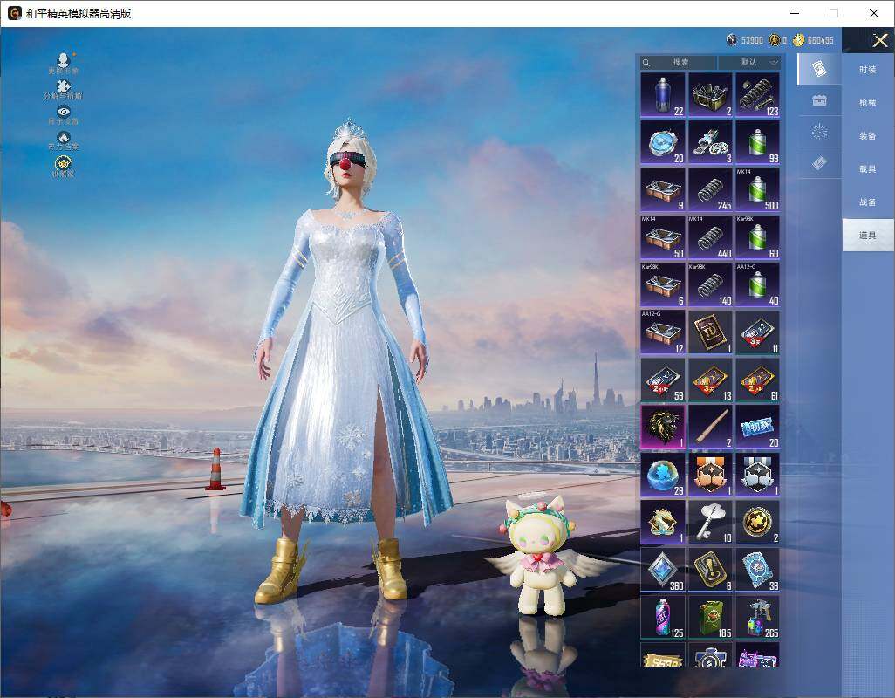Select the fireworks sub-category icon
Image resolution: width=895 pixels, height=698 pixels.
[x=819, y=132]
